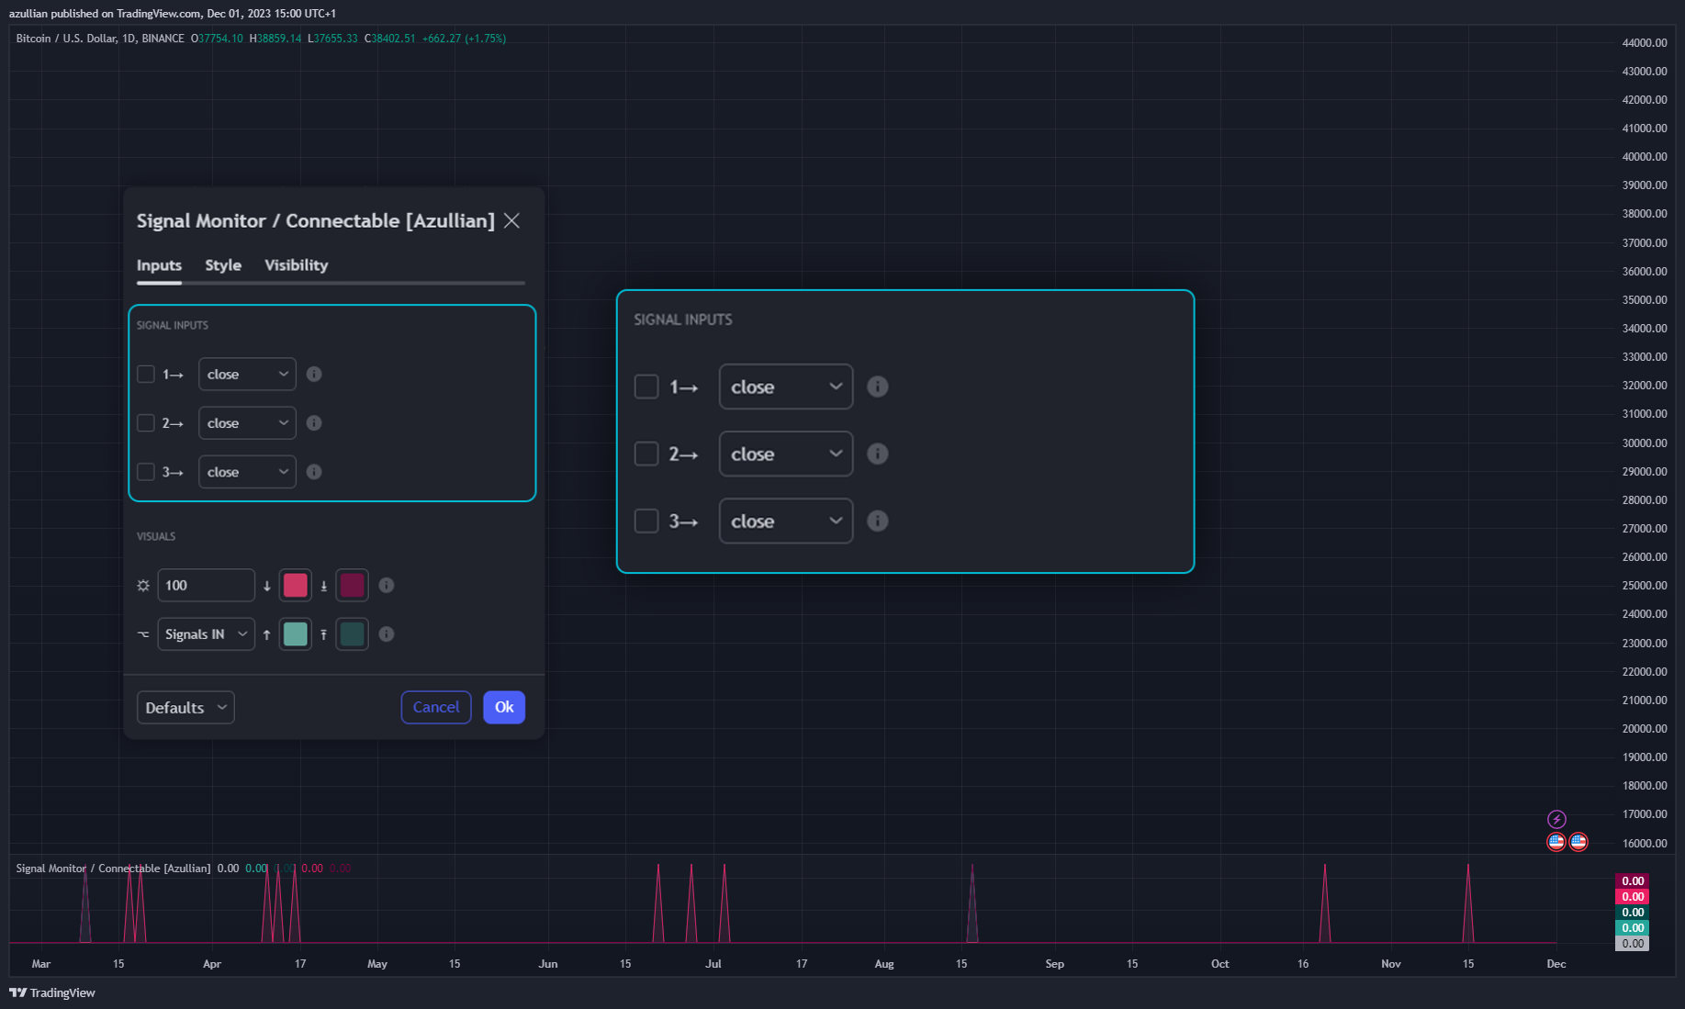1685x1009 pixels.
Task: Click the brightness sun icon in Visuals
Action: [x=143, y=585]
